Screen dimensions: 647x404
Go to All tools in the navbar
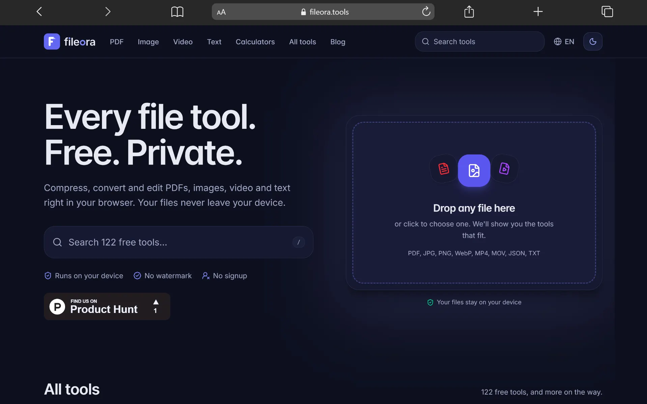click(303, 42)
